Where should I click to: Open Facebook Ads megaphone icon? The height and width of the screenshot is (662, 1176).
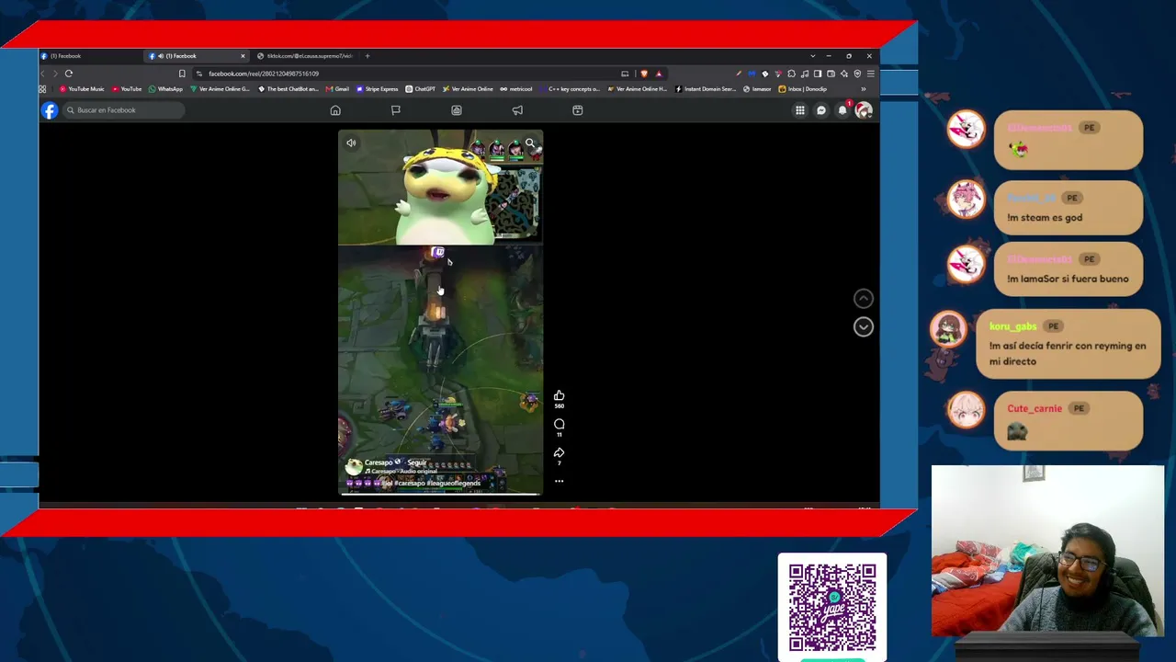517,110
